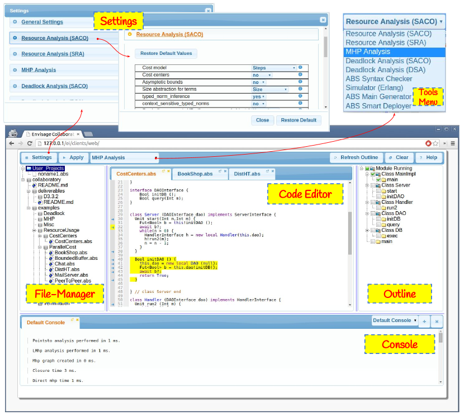Collapse the ResourceUsage folder

pos(34,230)
